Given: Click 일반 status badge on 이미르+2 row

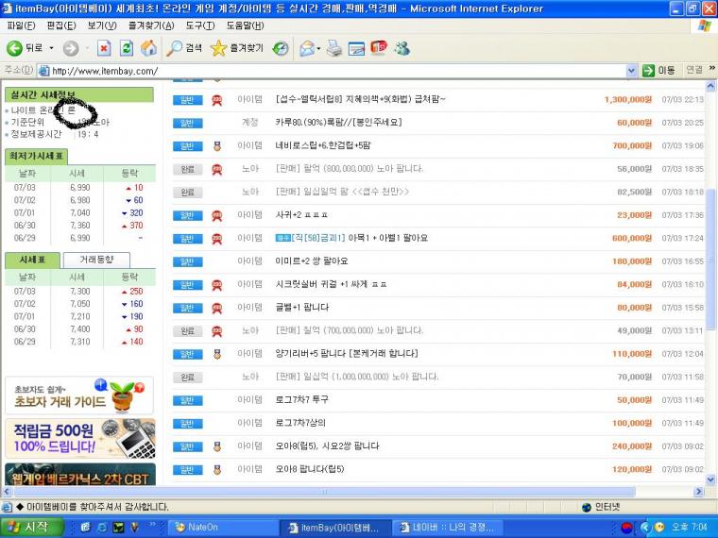Looking at the screenshot, I should [188, 261].
